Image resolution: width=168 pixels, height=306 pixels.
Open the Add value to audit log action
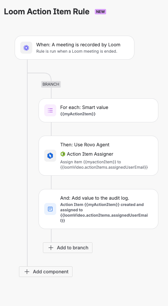(x=98, y=209)
